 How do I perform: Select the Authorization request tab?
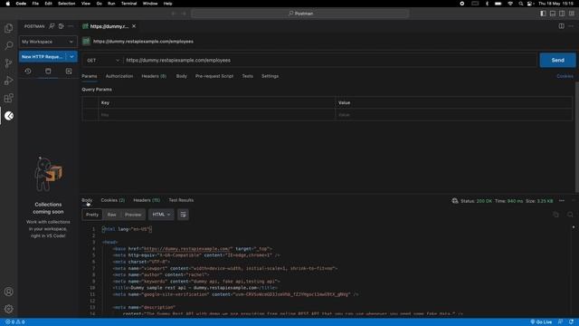pos(119,76)
